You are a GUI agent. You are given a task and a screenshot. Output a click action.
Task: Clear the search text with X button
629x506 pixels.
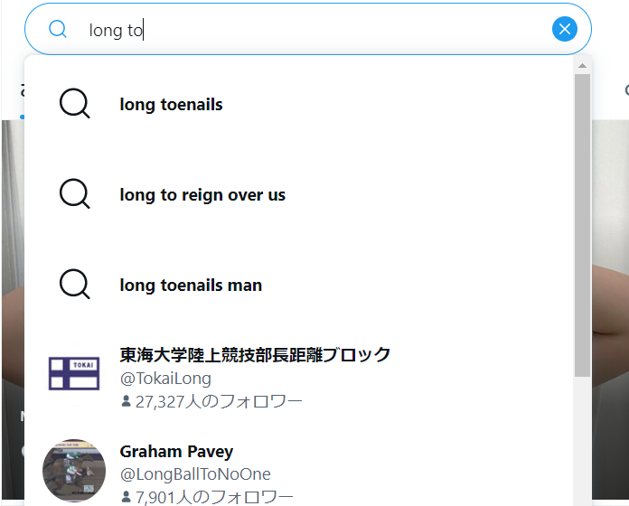click(565, 29)
